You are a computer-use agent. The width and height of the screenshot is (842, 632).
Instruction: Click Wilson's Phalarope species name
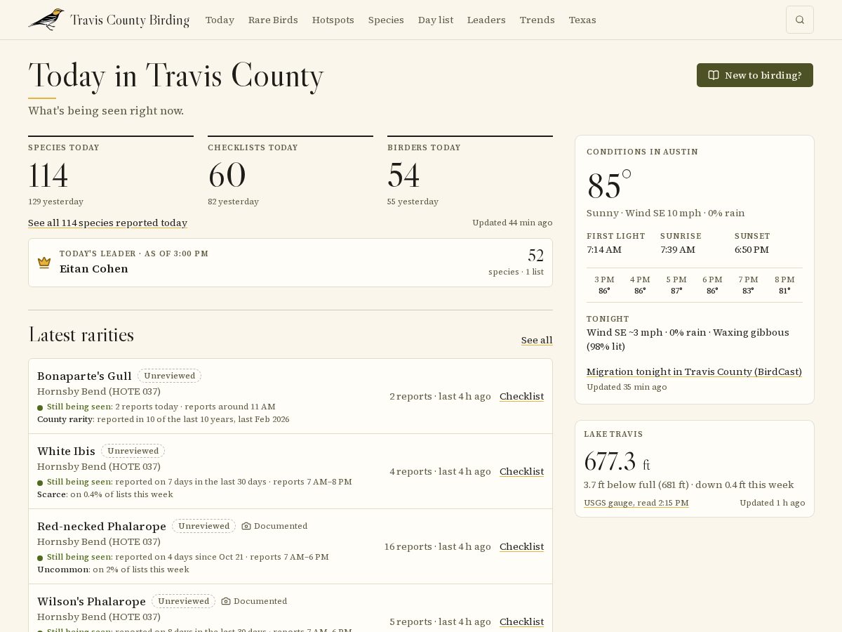pyautogui.click(x=91, y=601)
